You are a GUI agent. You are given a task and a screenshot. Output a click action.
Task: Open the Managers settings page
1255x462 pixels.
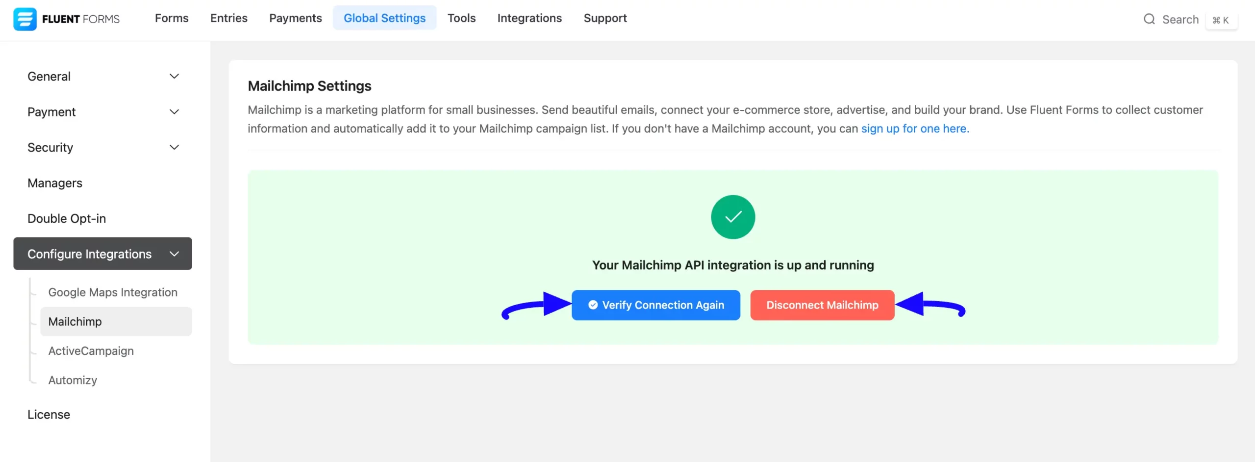(x=55, y=183)
